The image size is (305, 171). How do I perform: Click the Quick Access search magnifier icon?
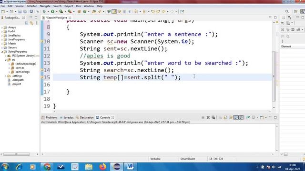click(287, 11)
